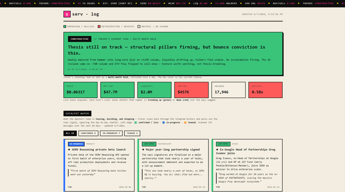Open the 24H VOL $457K tile
This screenshot has height=192, width=345.
pyautogui.click(x=191, y=90)
